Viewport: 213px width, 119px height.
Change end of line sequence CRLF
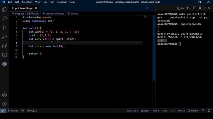pos(165,111)
